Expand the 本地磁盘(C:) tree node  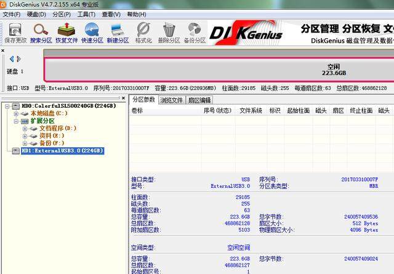[17, 114]
